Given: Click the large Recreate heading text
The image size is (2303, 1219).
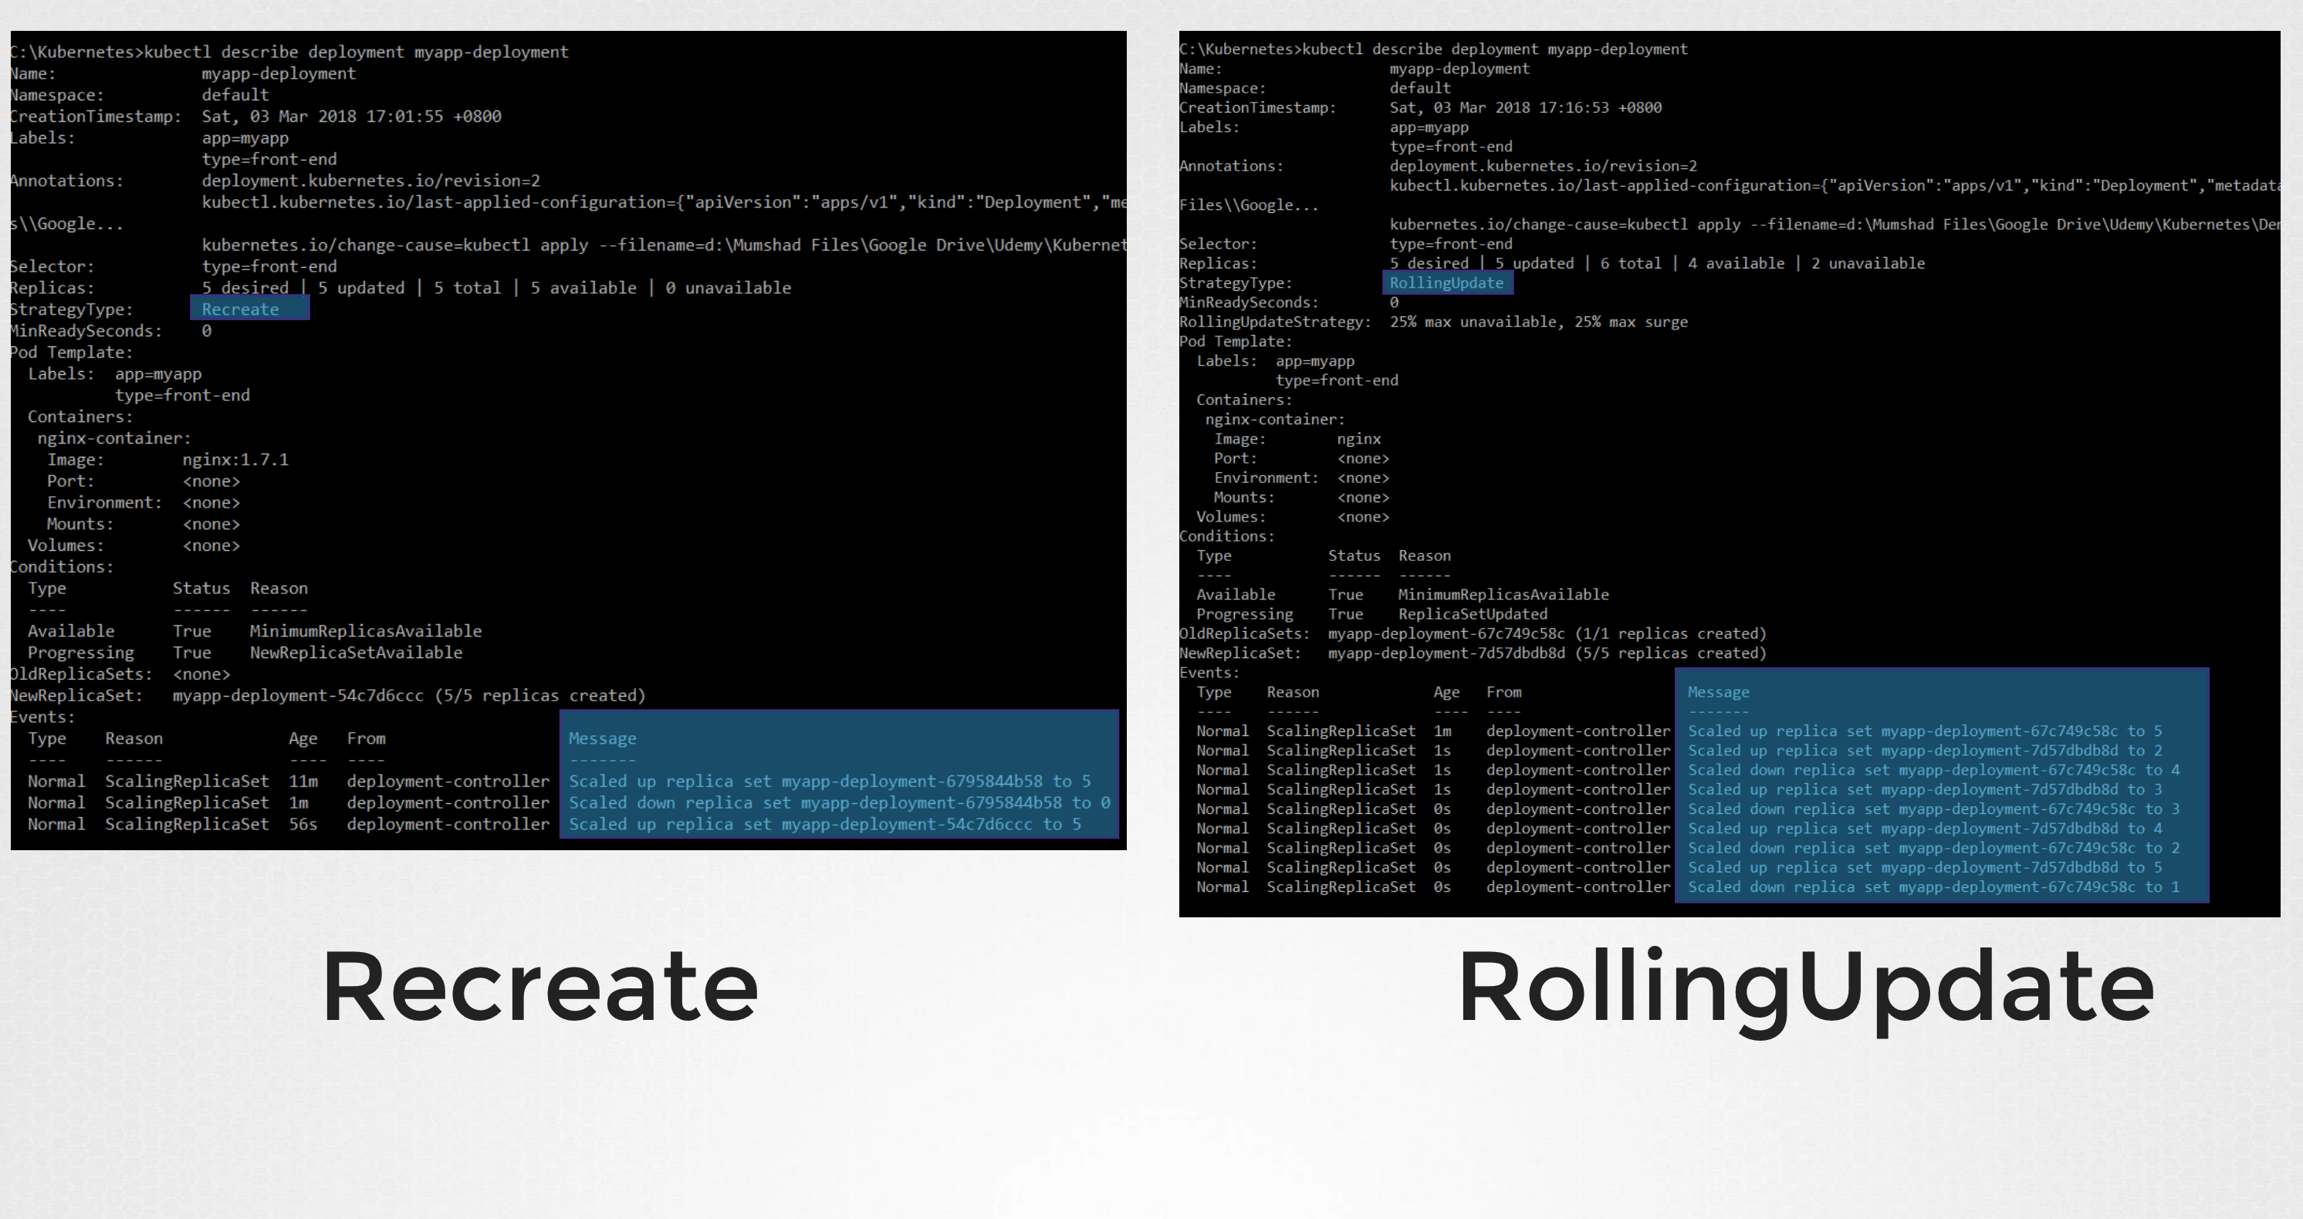Looking at the screenshot, I should (x=539, y=987).
